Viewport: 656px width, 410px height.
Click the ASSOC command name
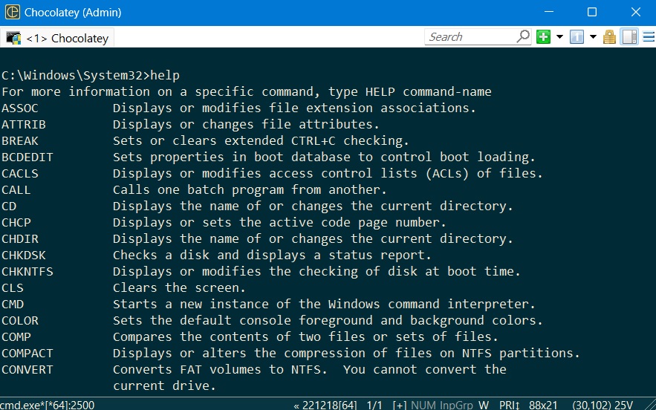click(x=19, y=108)
